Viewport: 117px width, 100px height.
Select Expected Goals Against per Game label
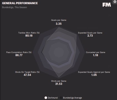point(94,72)
